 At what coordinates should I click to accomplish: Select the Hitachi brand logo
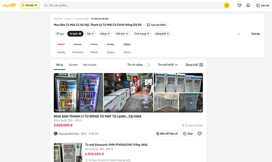click(94, 45)
